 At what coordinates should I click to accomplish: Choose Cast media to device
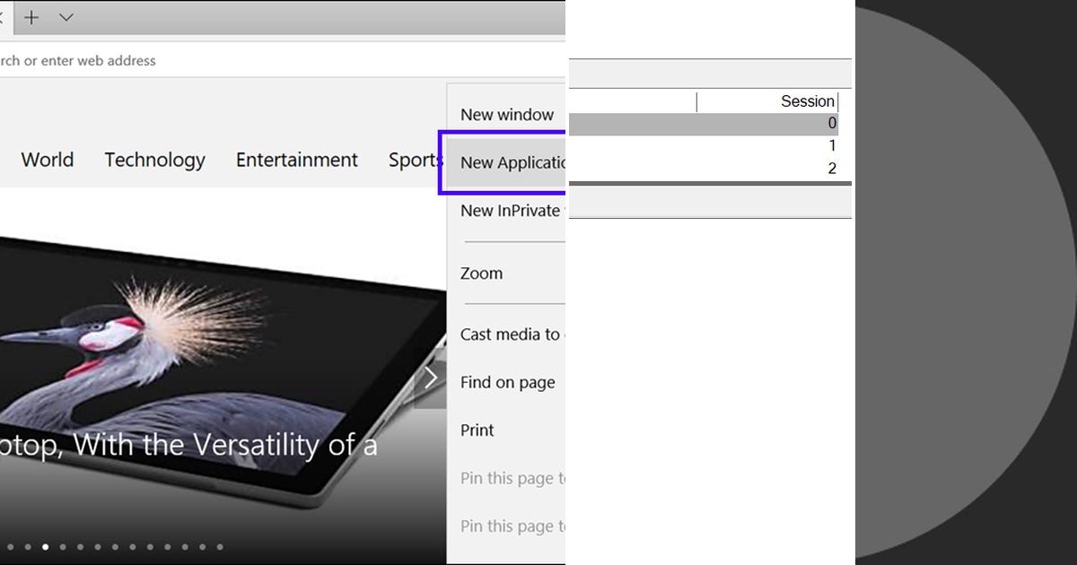point(512,334)
